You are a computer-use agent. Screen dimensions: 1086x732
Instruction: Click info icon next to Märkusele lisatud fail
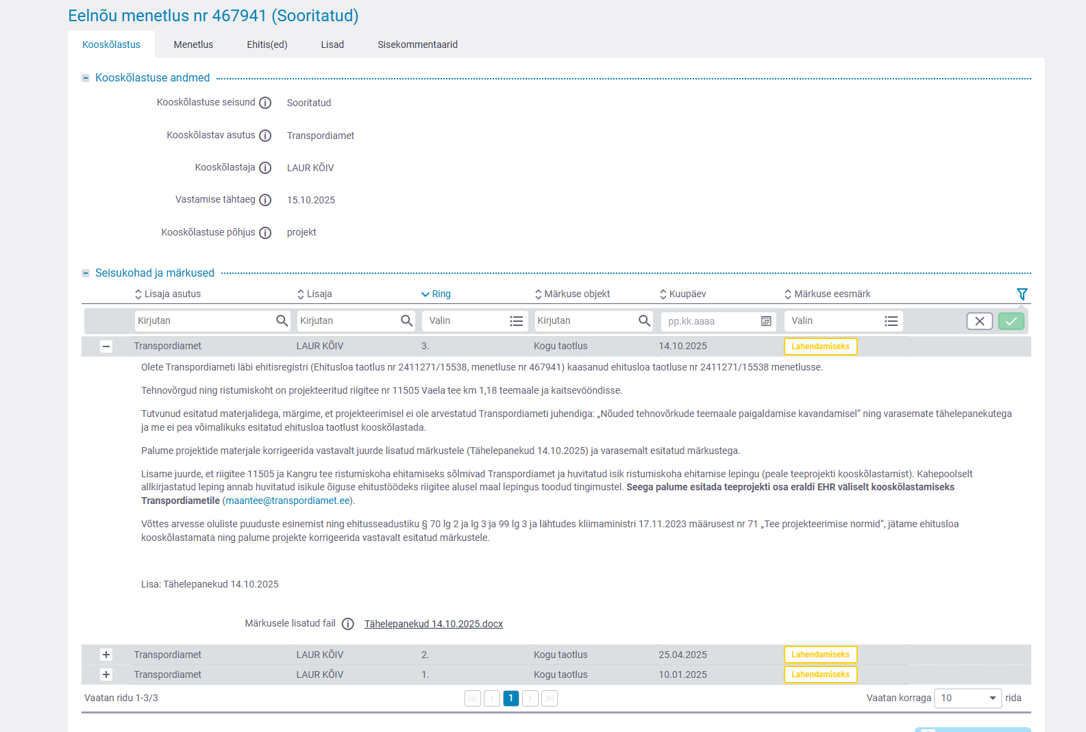pos(348,624)
